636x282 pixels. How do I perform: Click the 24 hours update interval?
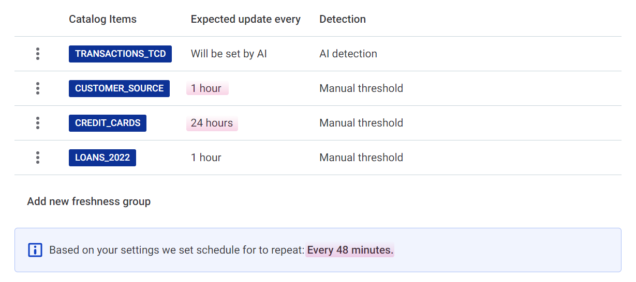point(212,123)
